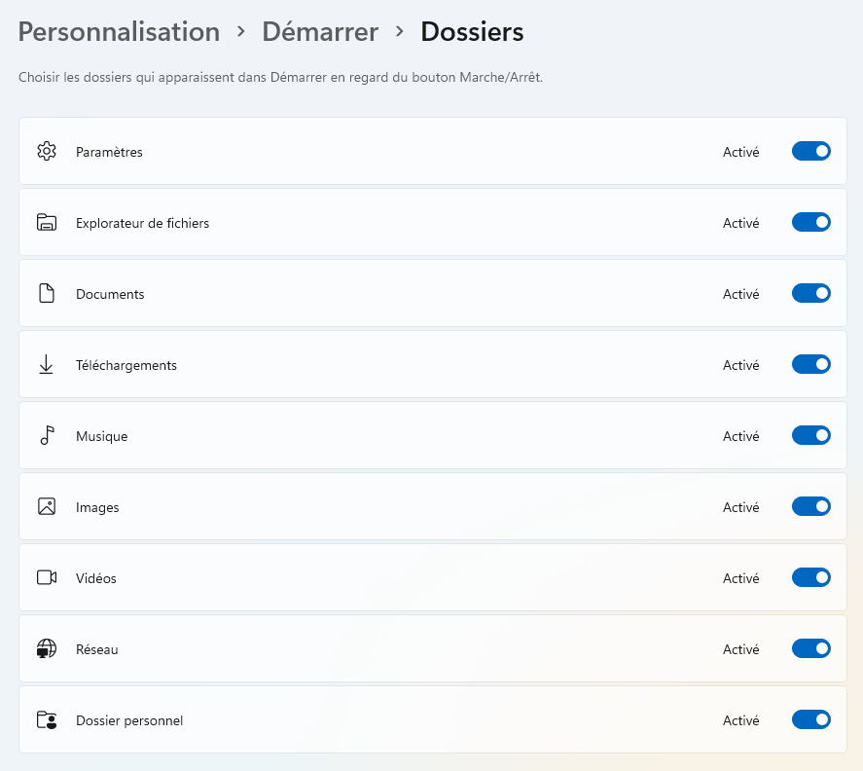Click the Vidéos camera icon
Viewport: 863px width, 771px height.
47,577
